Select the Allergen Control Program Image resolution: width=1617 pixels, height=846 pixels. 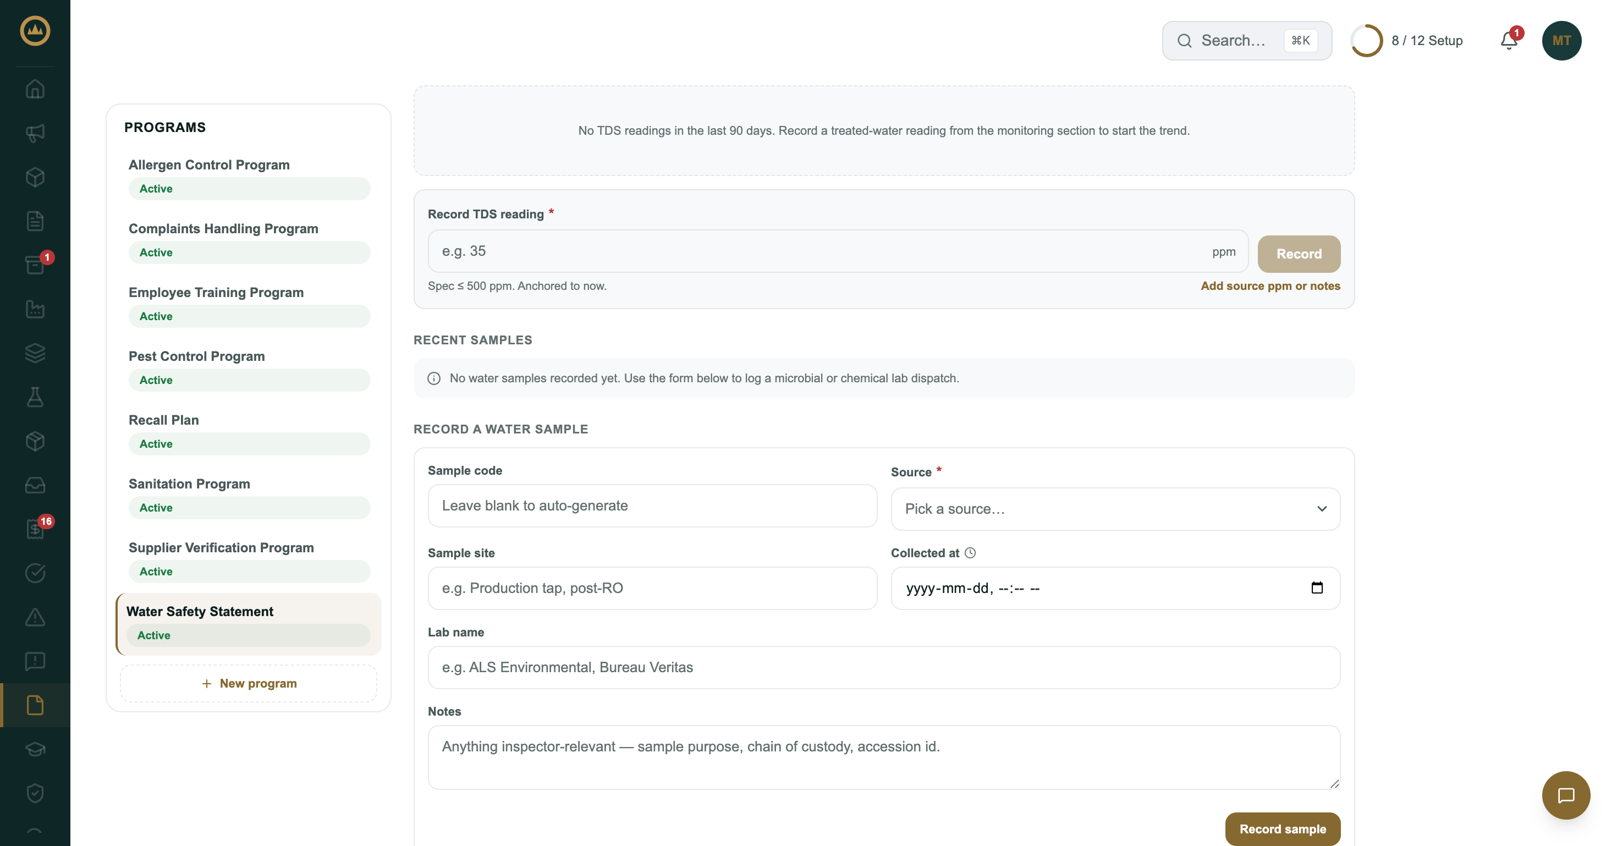point(249,178)
